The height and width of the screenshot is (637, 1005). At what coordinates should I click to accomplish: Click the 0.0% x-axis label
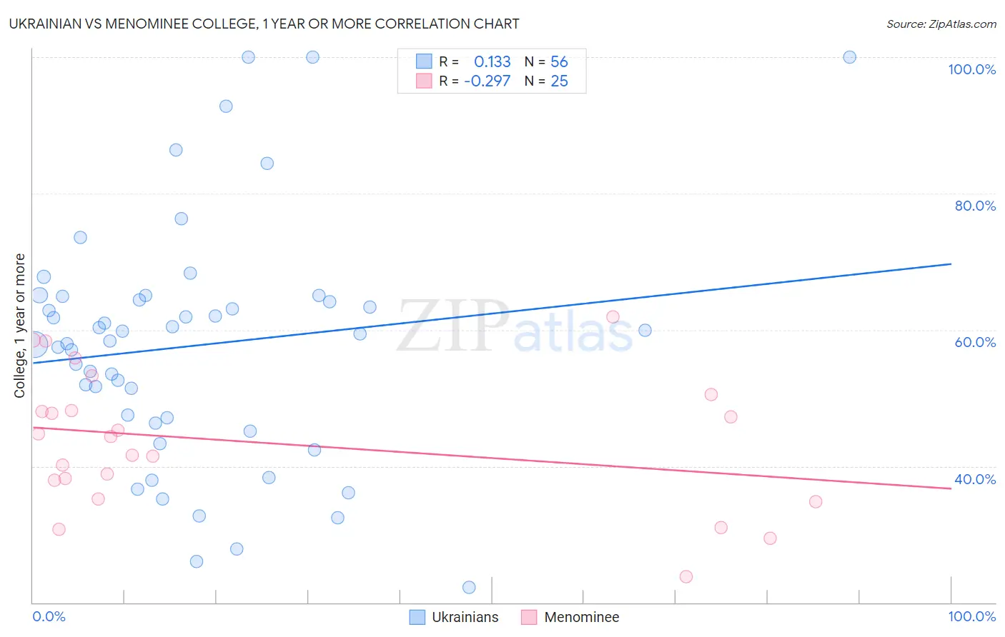tap(49, 616)
